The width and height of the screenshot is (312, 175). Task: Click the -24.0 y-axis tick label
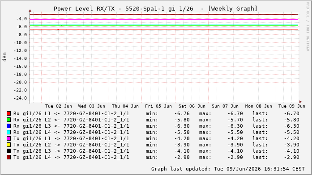[20, 98]
